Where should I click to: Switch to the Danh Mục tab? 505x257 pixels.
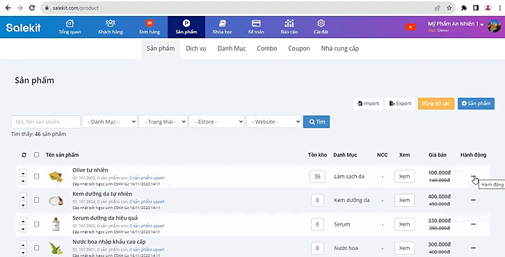coord(232,49)
